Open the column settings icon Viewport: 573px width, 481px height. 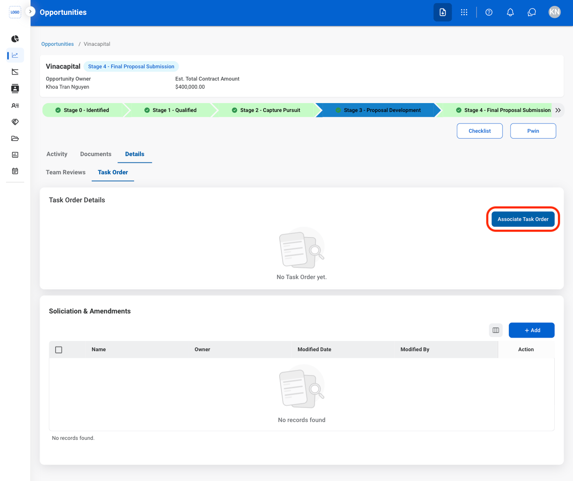(496, 330)
